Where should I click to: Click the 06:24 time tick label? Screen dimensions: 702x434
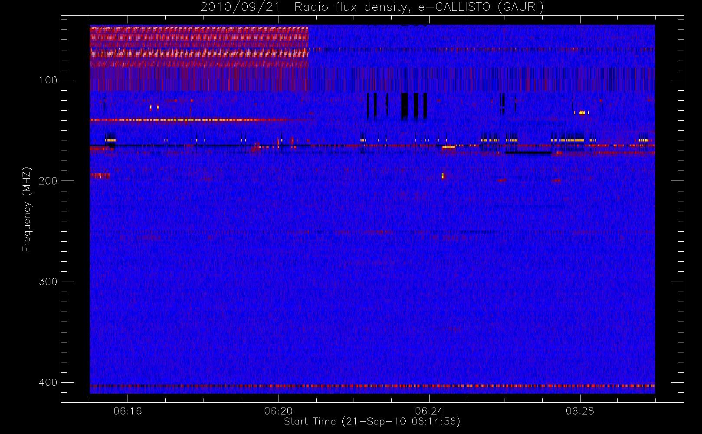click(x=429, y=411)
